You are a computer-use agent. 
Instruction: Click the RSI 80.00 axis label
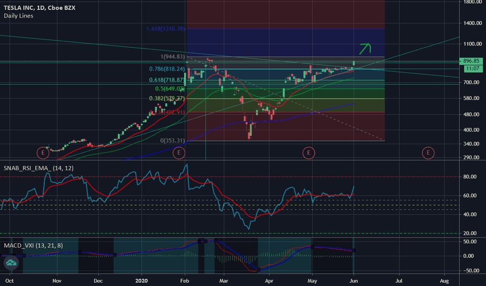tap(470, 177)
